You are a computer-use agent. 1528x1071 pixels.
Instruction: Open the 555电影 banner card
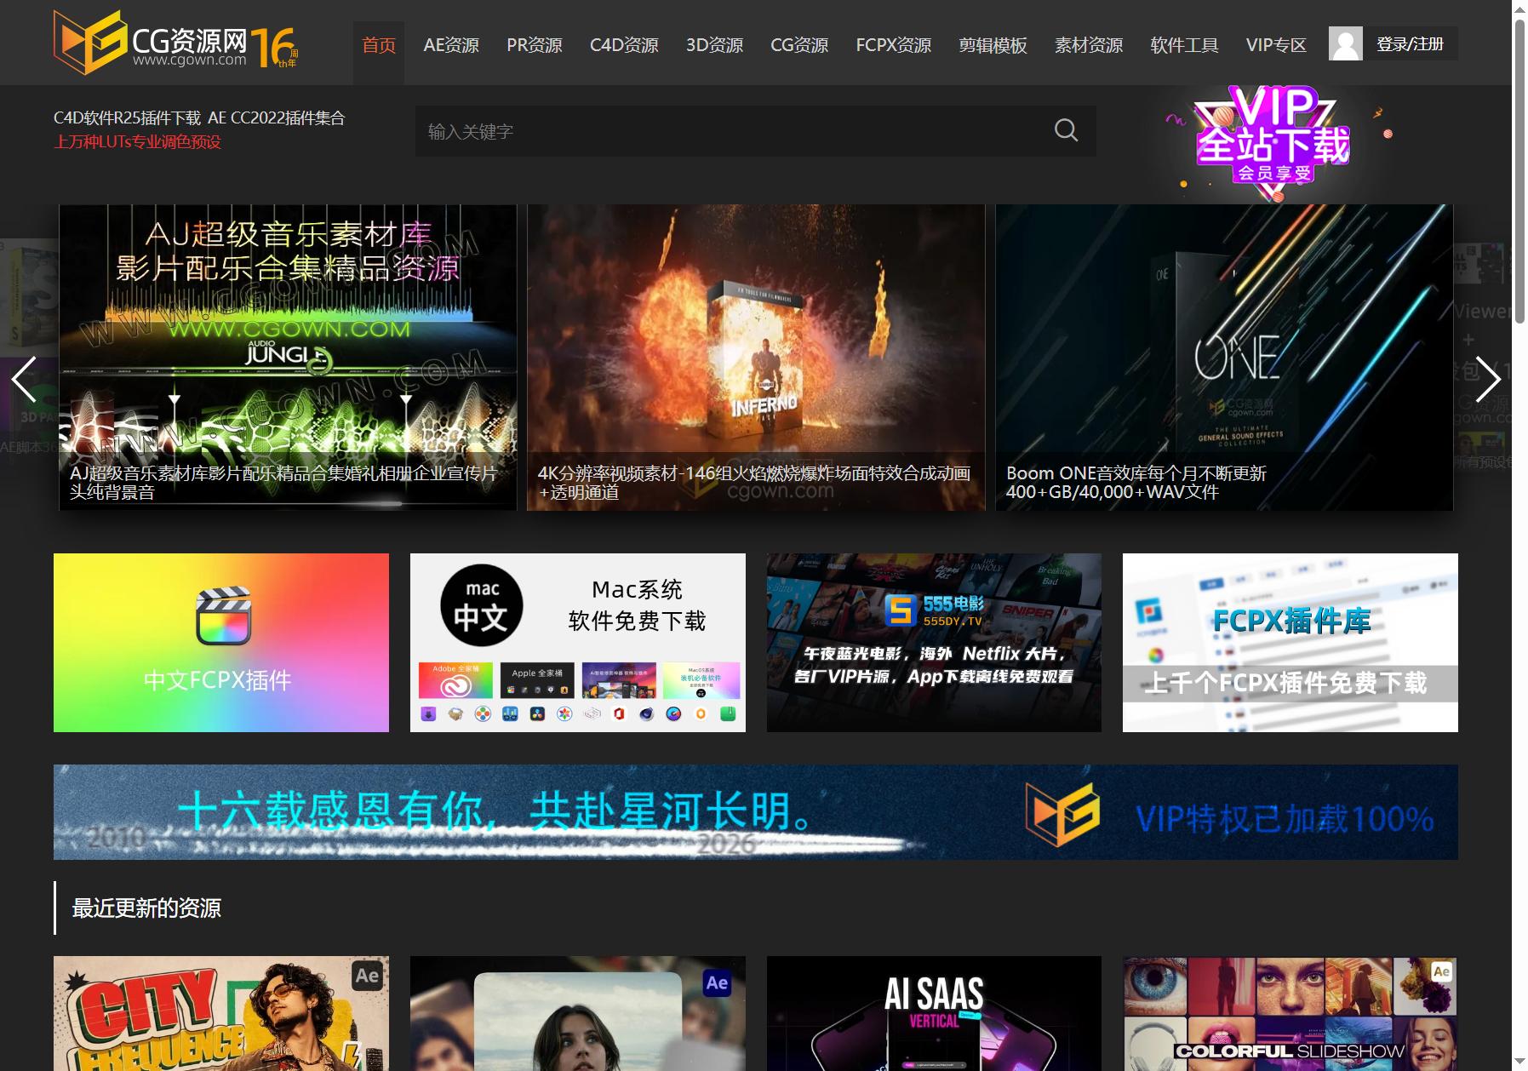[934, 643]
